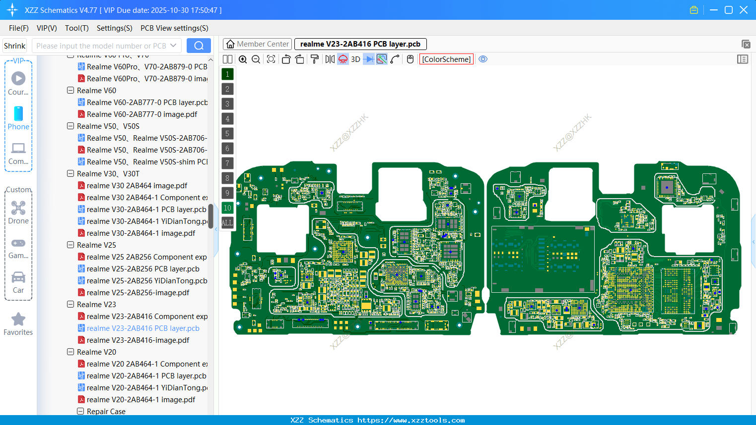Image resolution: width=756 pixels, height=425 pixels.
Task: Open the ColorScheme picker
Action: pyautogui.click(x=446, y=59)
